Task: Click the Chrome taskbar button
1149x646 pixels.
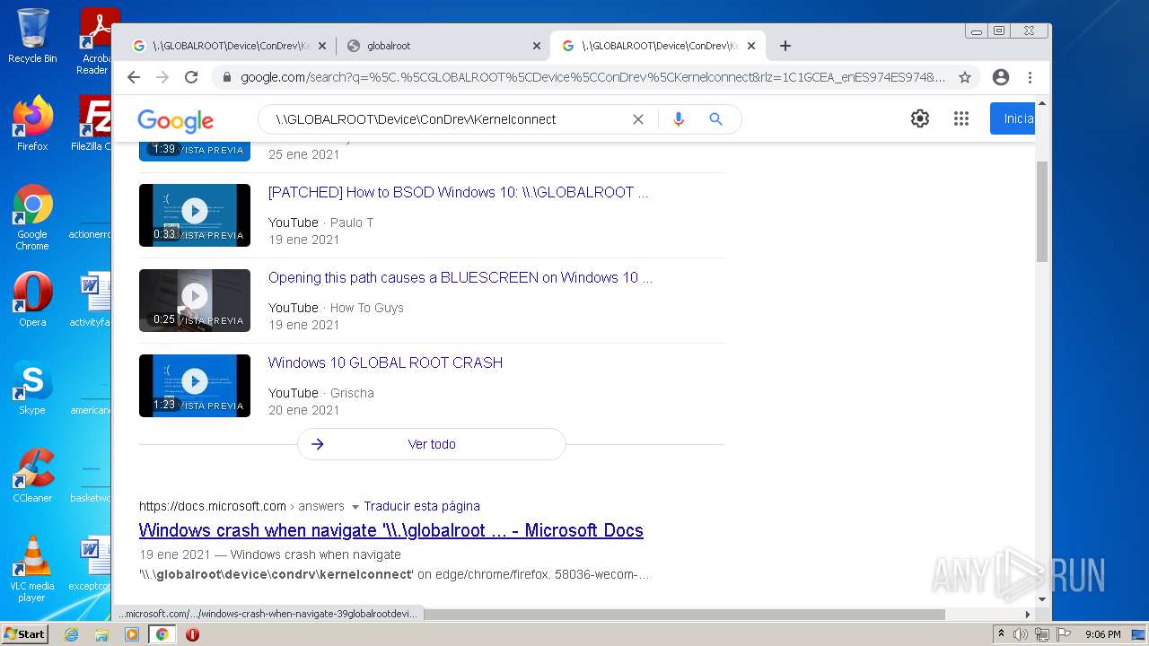Action: [162, 634]
